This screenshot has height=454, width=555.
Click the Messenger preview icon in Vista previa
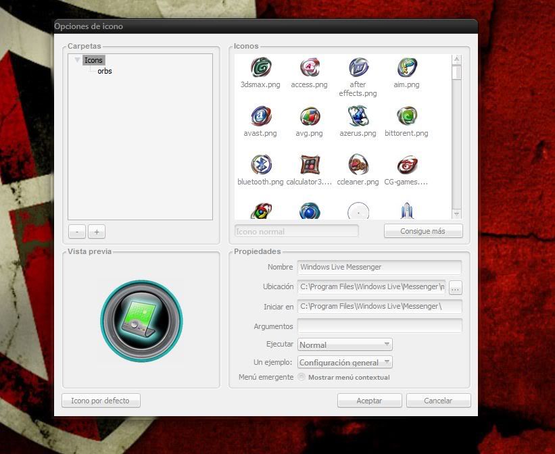pos(141,321)
